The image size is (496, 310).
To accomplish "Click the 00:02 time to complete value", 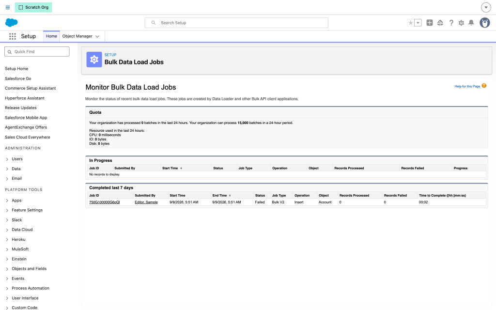I will 423,202.
